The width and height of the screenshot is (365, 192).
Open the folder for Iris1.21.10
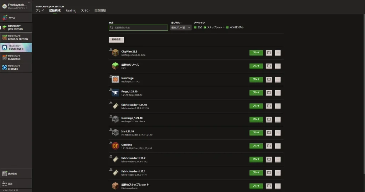coord(269,133)
